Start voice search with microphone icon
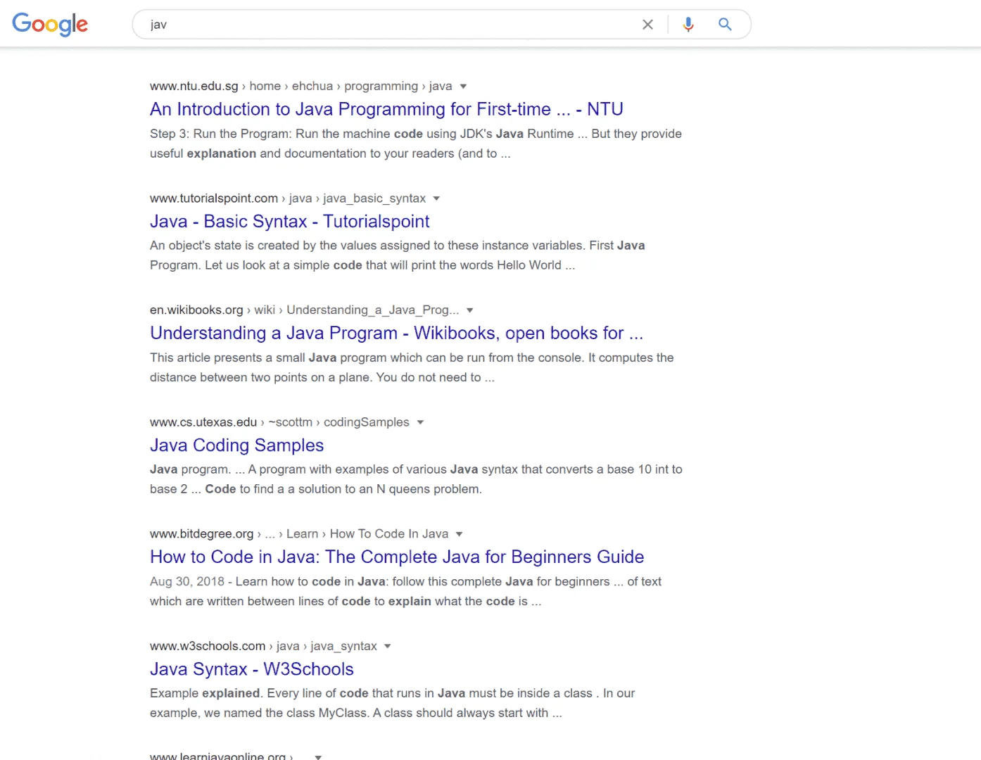Viewport: 981px width, 760px height. 688,25
